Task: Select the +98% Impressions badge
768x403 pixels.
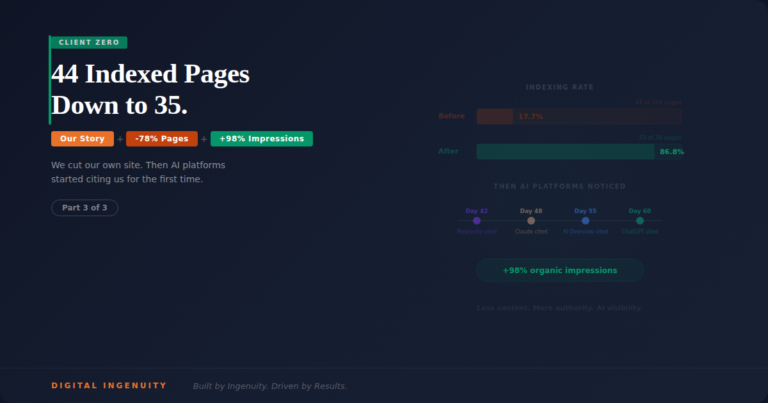Action: 261,138
